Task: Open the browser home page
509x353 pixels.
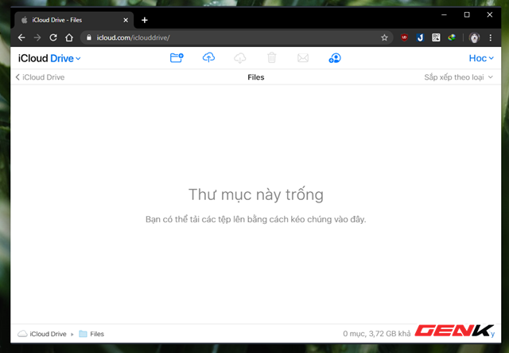Action: (x=69, y=37)
